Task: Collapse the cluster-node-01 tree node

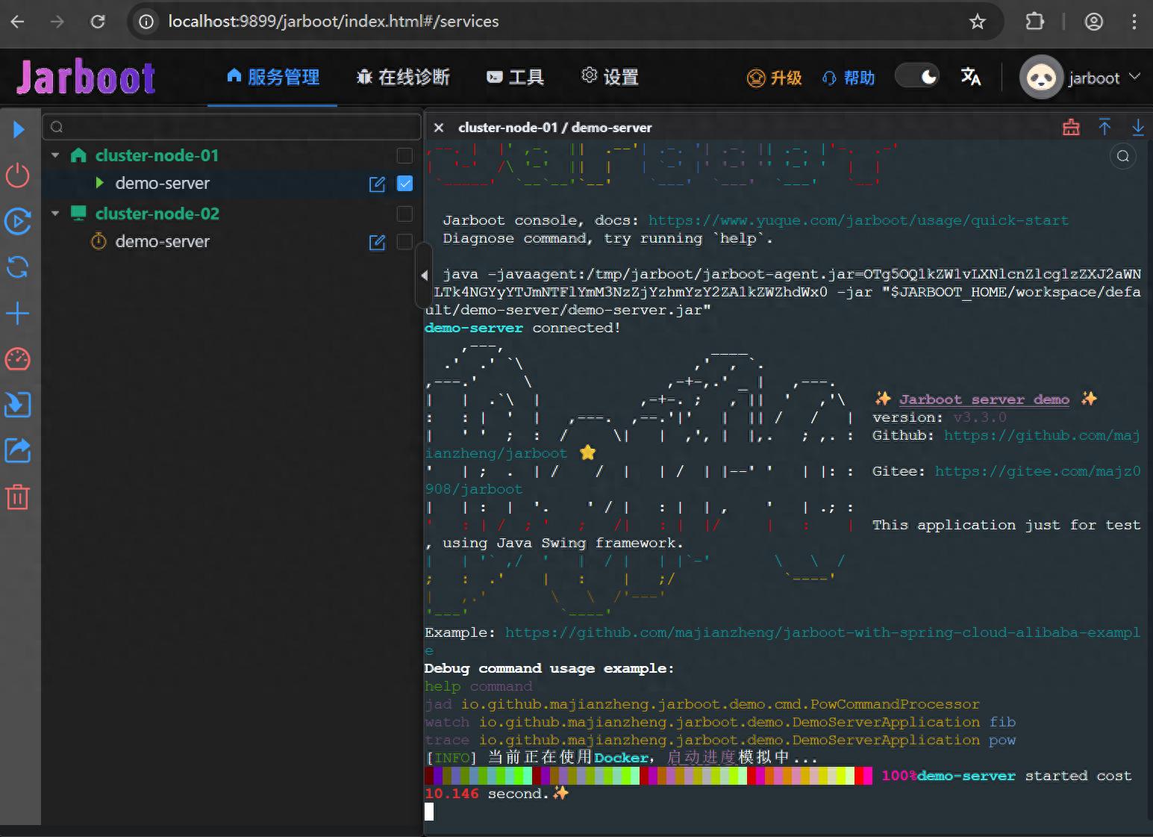Action: pos(55,155)
